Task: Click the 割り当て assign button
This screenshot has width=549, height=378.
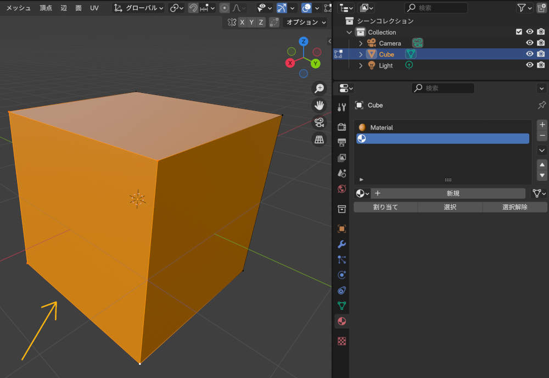Action: click(385, 207)
